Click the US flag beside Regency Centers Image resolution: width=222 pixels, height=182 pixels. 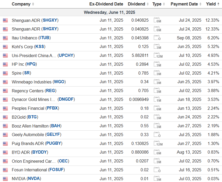tap(5, 91)
